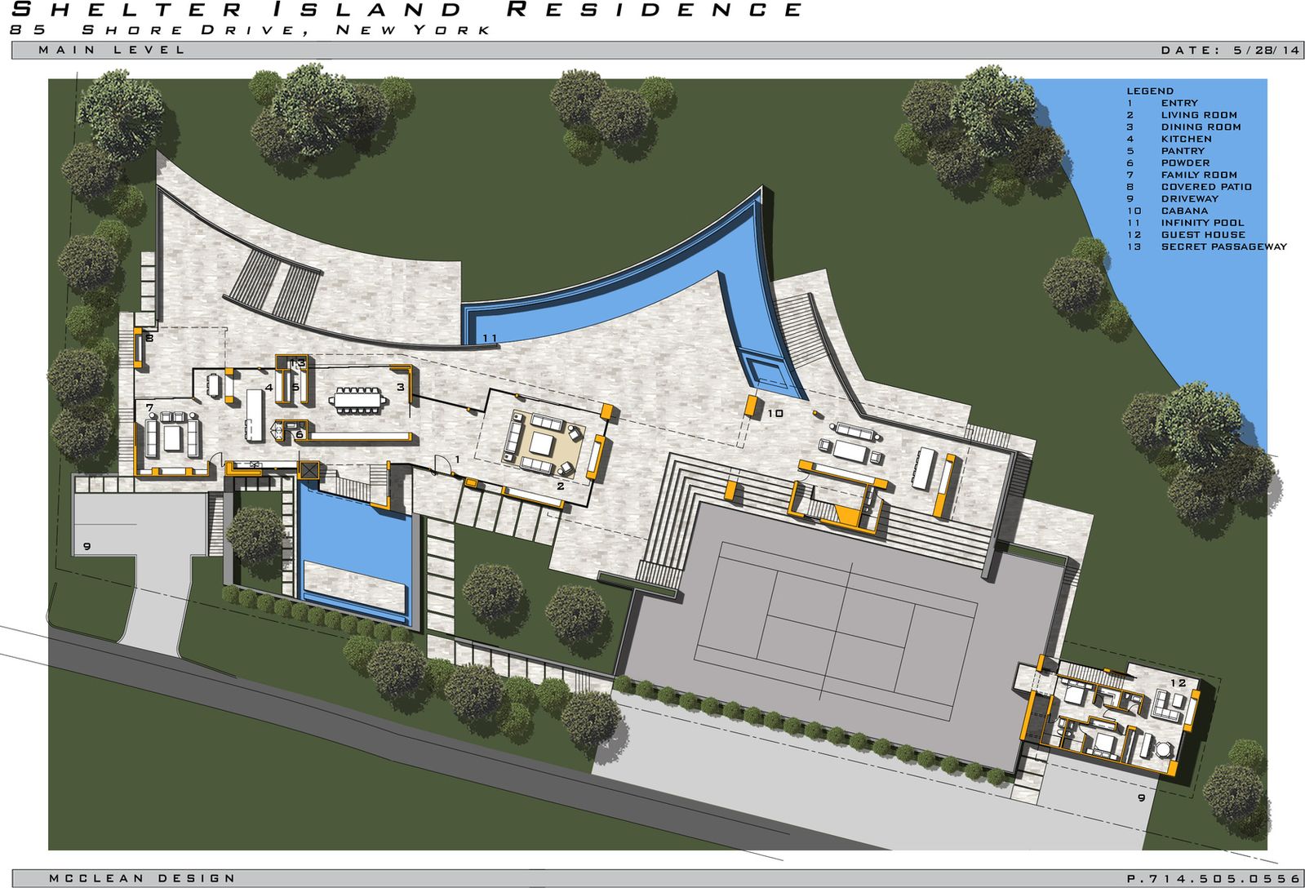Click the Legend heading

coord(1150,91)
